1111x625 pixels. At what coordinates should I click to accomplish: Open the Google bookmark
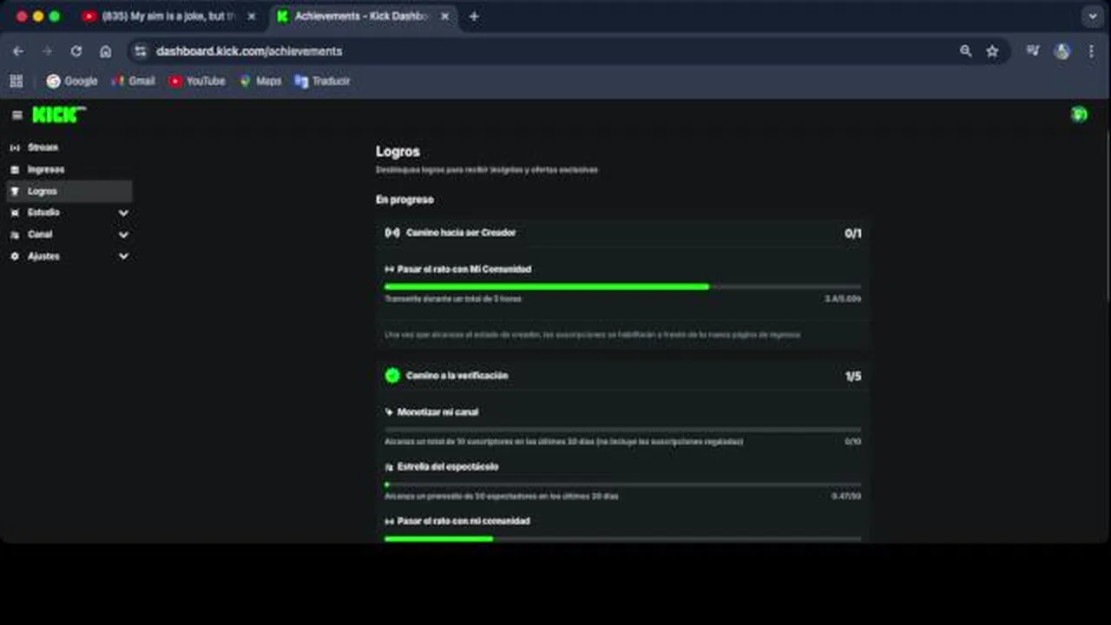[x=72, y=81]
